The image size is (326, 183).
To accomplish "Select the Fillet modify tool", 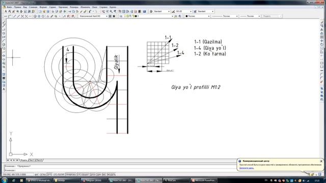I will (x=321, y=78).
